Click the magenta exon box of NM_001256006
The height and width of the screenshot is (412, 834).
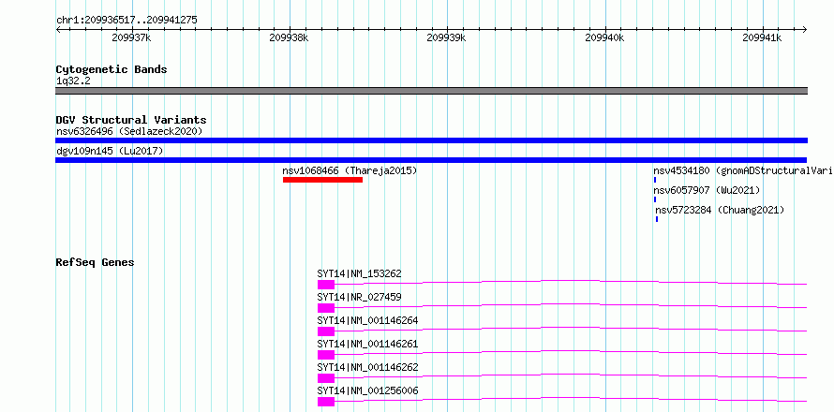(326, 402)
